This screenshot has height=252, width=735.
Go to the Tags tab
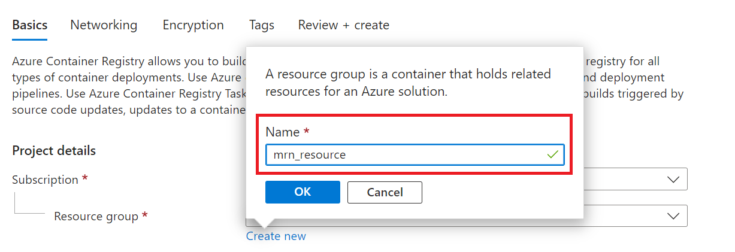pyautogui.click(x=262, y=25)
